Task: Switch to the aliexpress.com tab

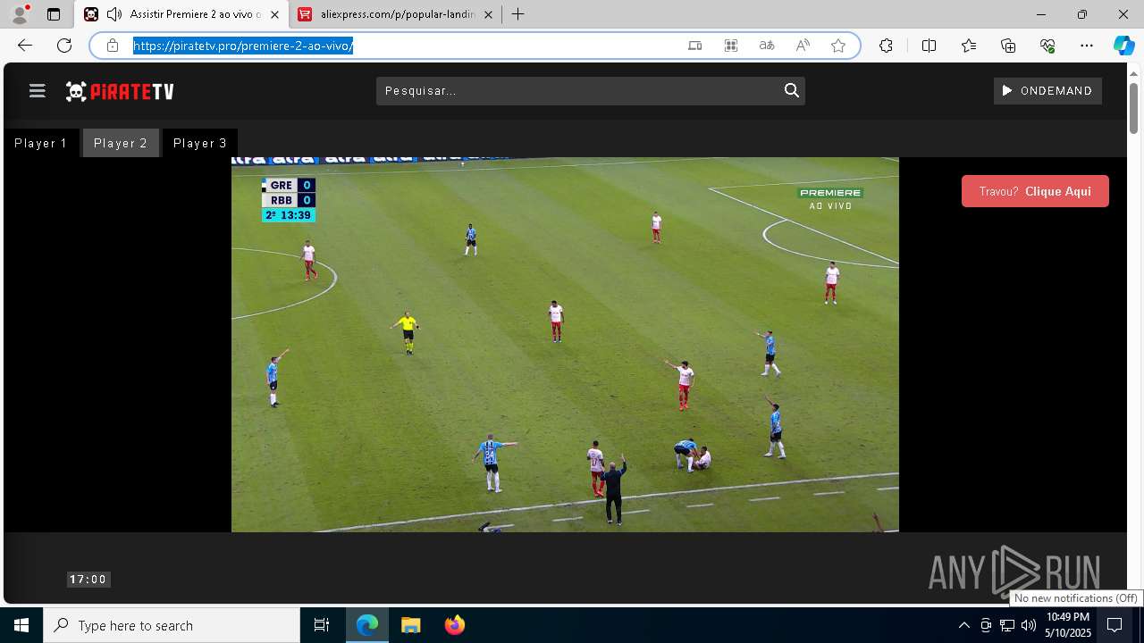Action: 396,14
